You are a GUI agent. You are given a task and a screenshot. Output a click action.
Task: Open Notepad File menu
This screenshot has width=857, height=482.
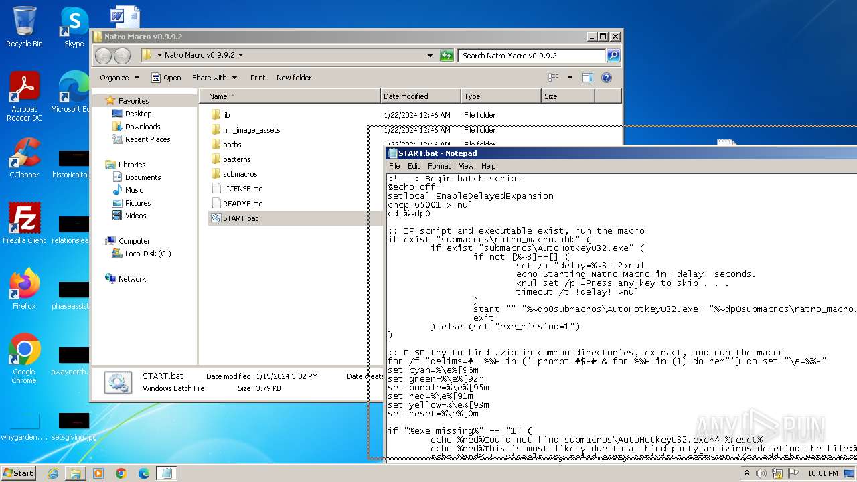click(394, 166)
